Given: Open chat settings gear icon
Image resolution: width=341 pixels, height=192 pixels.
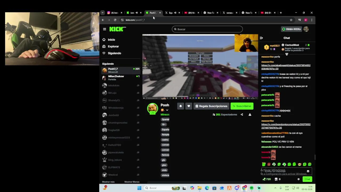Looking at the screenshot, I should point(298,179).
